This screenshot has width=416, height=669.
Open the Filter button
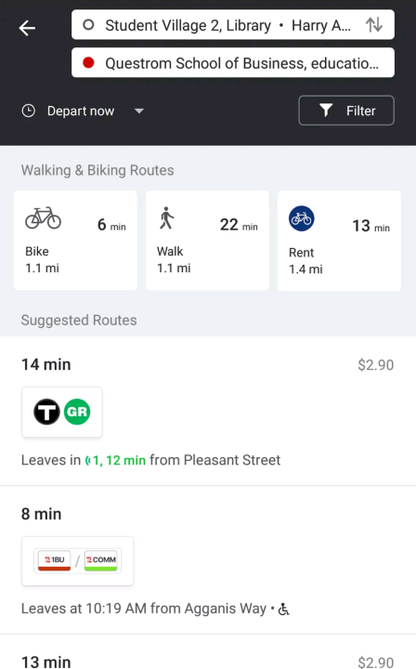click(x=346, y=111)
